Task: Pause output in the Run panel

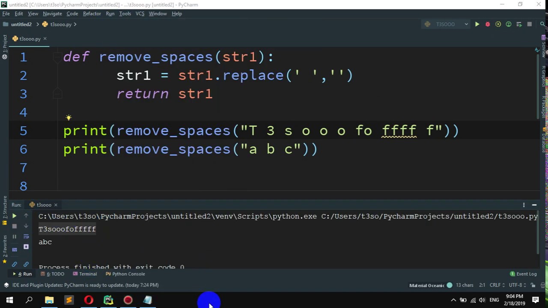Action: pos(14,237)
